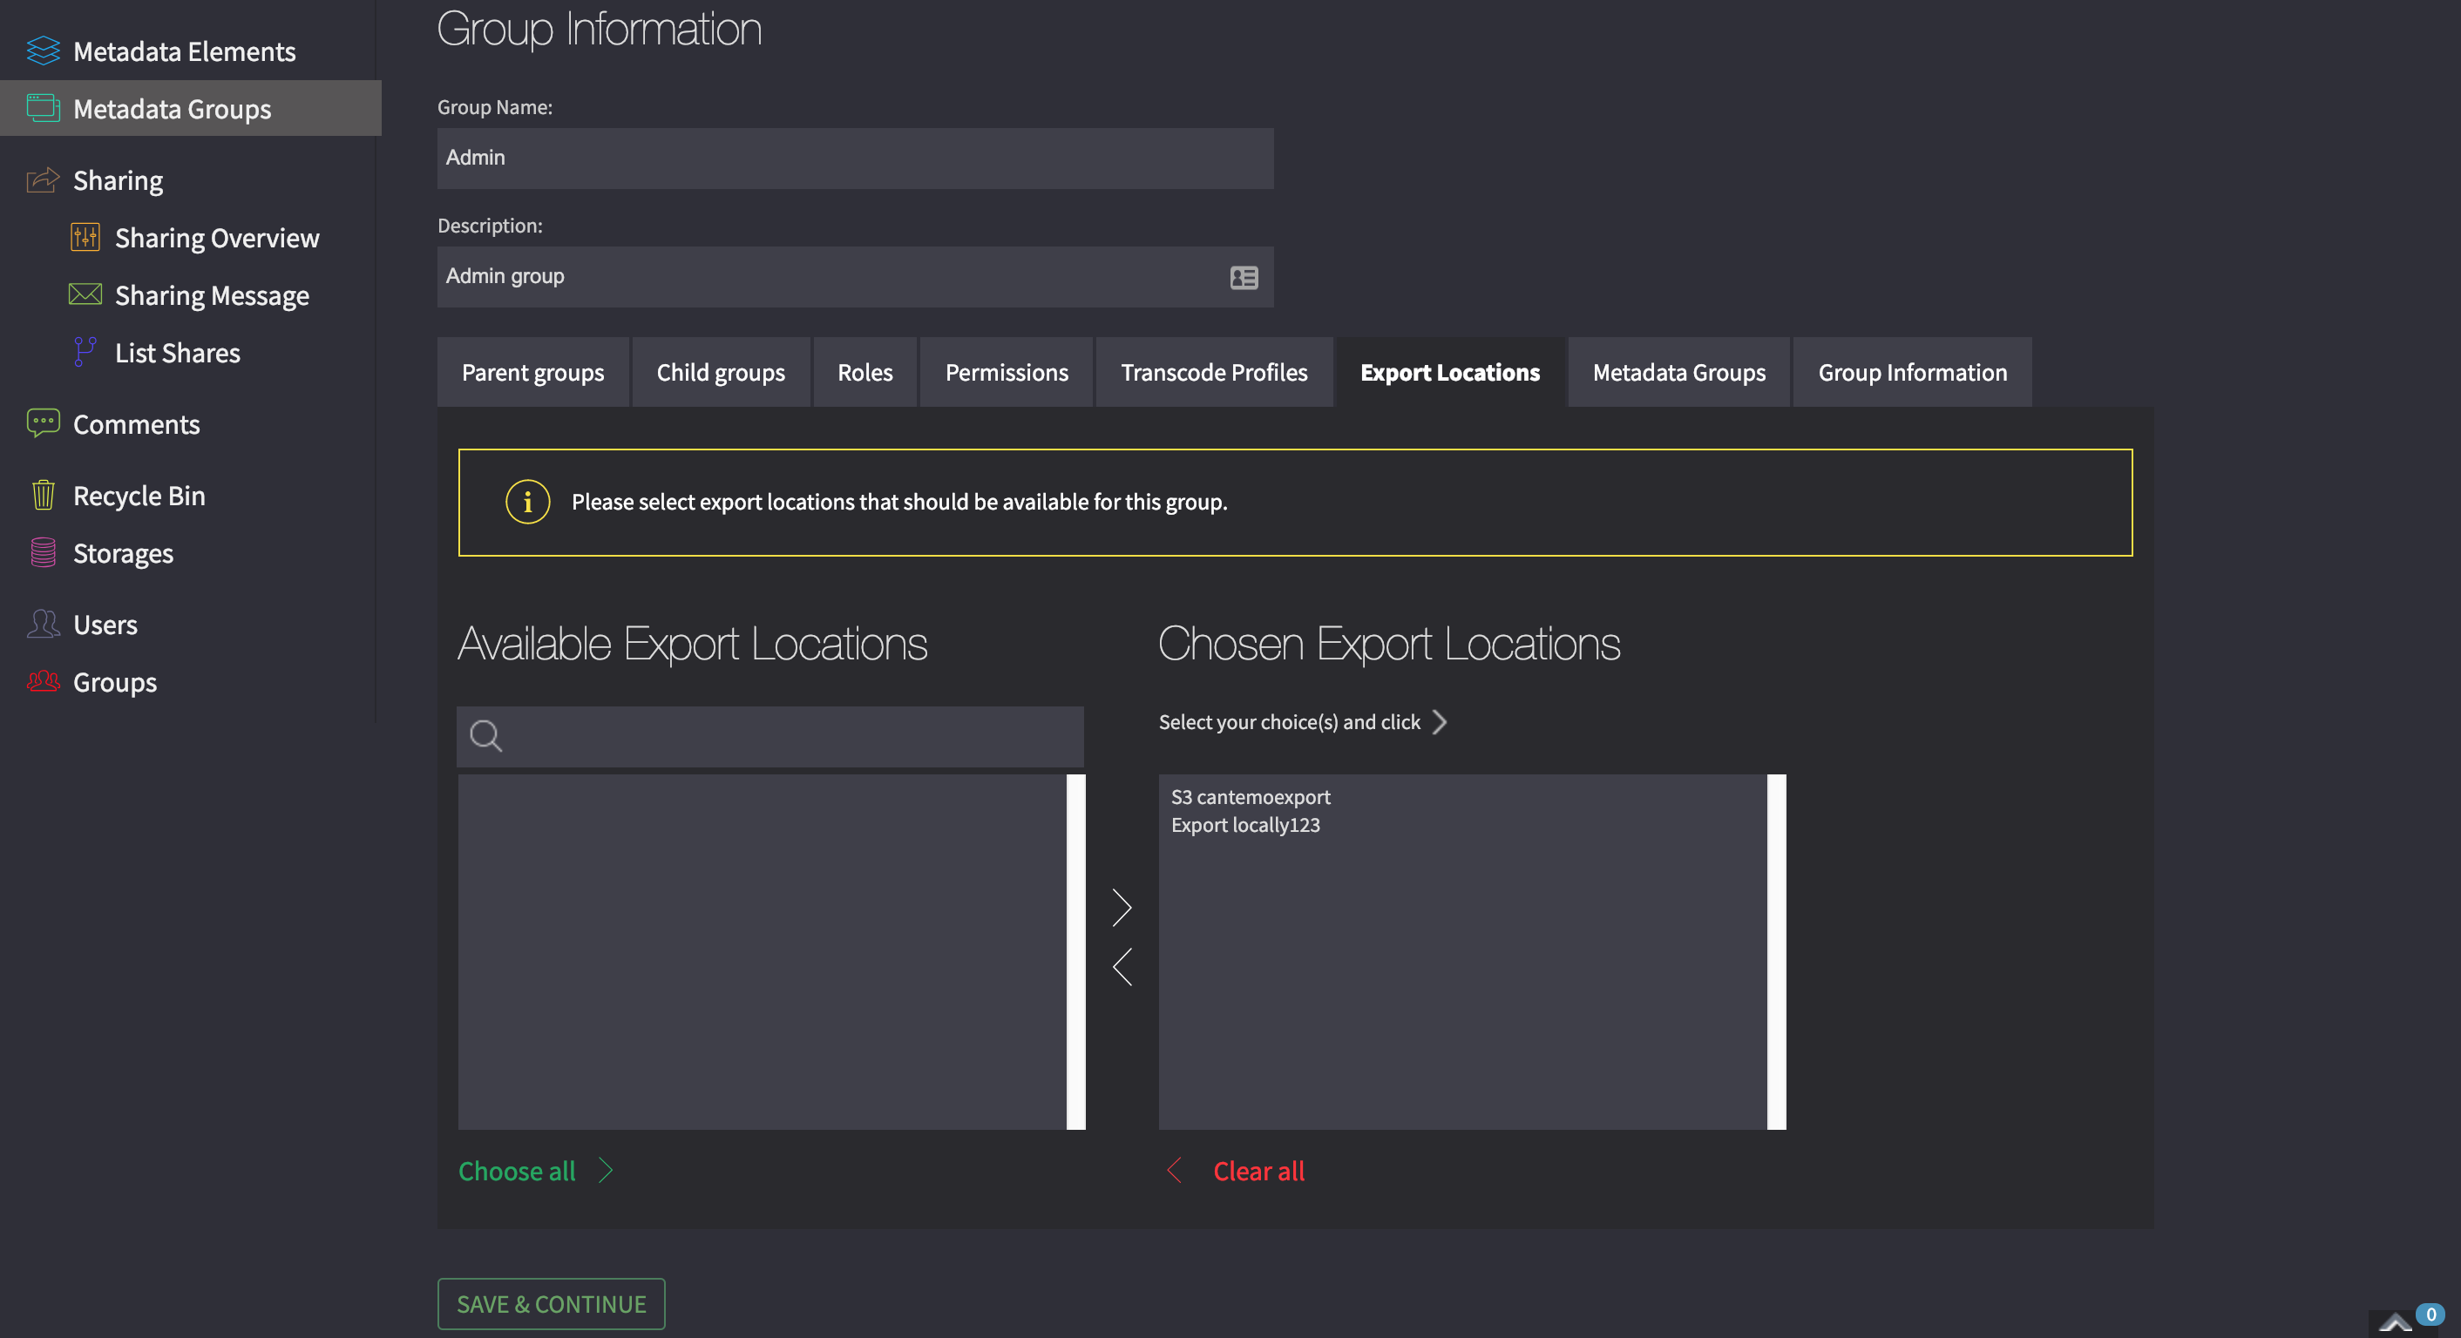Click the Metadata Groups icon in sidebar

click(43, 108)
